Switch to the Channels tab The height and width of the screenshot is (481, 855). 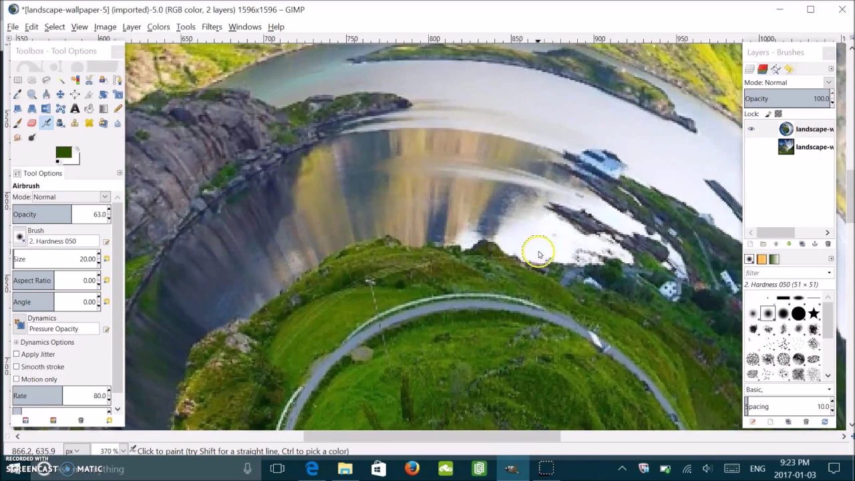pyautogui.click(x=763, y=69)
